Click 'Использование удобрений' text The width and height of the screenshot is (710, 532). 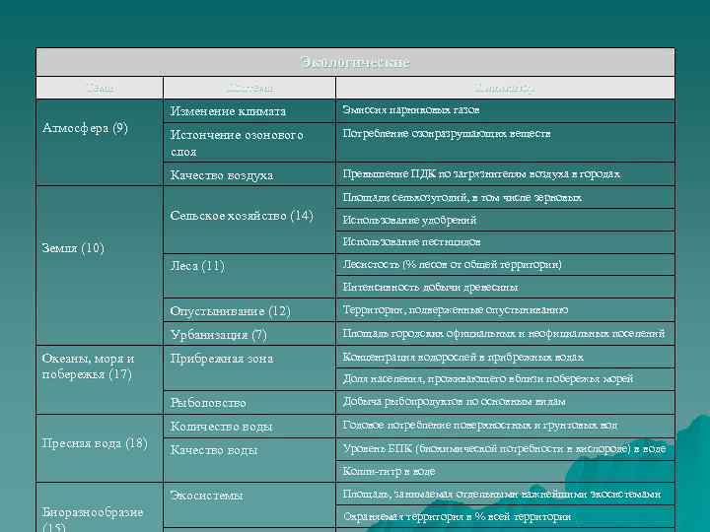pos(409,221)
